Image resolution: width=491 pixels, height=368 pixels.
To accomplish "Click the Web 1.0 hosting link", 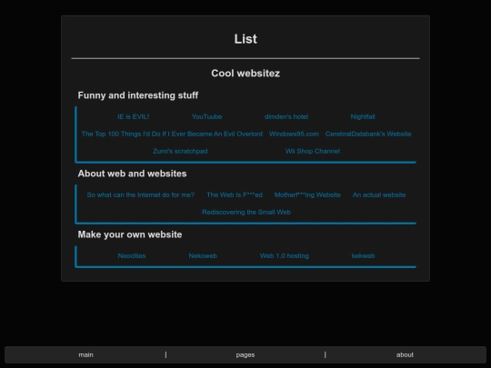I will pyautogui.click(x=285, y=256).
